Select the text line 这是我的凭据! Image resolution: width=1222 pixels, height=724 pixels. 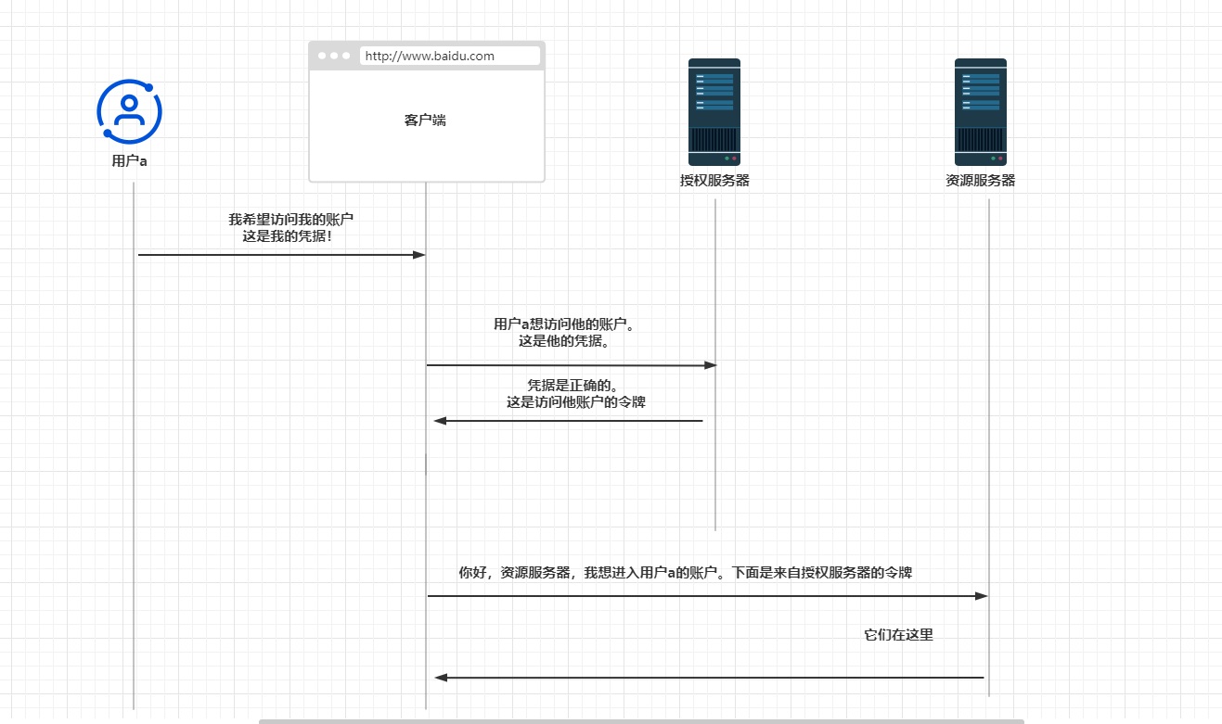pyautogui.click(x=287, y=236)
